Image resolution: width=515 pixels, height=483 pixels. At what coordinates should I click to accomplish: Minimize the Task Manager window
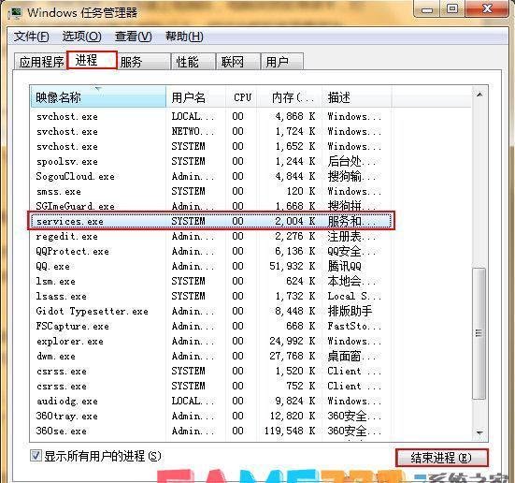[x=427, y=9]
